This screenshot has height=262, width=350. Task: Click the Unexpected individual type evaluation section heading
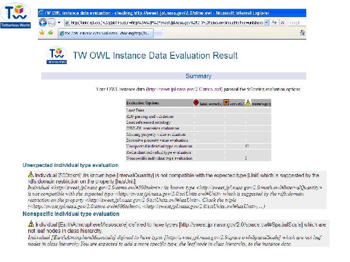point(70,165)
